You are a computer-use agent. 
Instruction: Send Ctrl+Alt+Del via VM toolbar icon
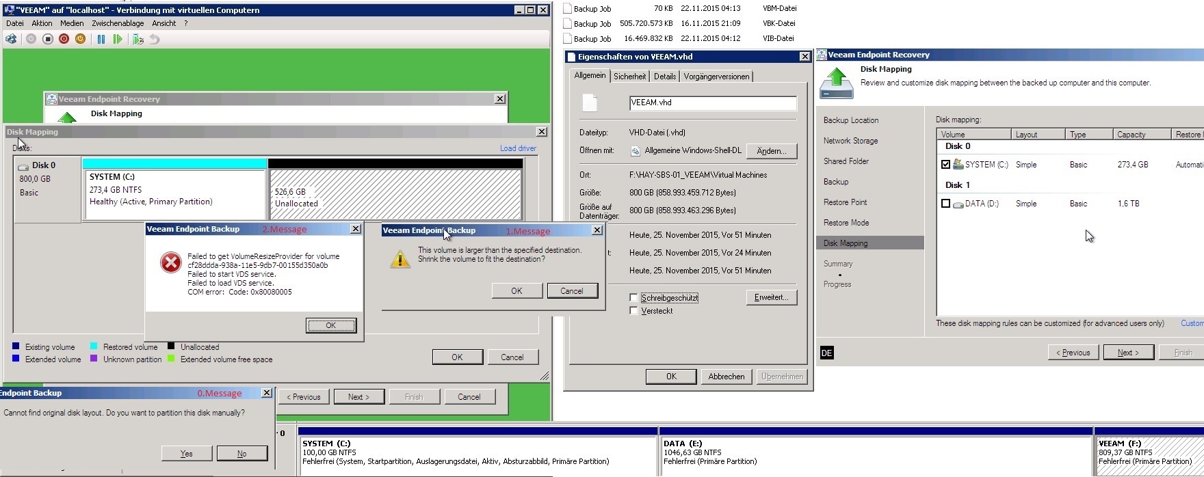point(11,39)
